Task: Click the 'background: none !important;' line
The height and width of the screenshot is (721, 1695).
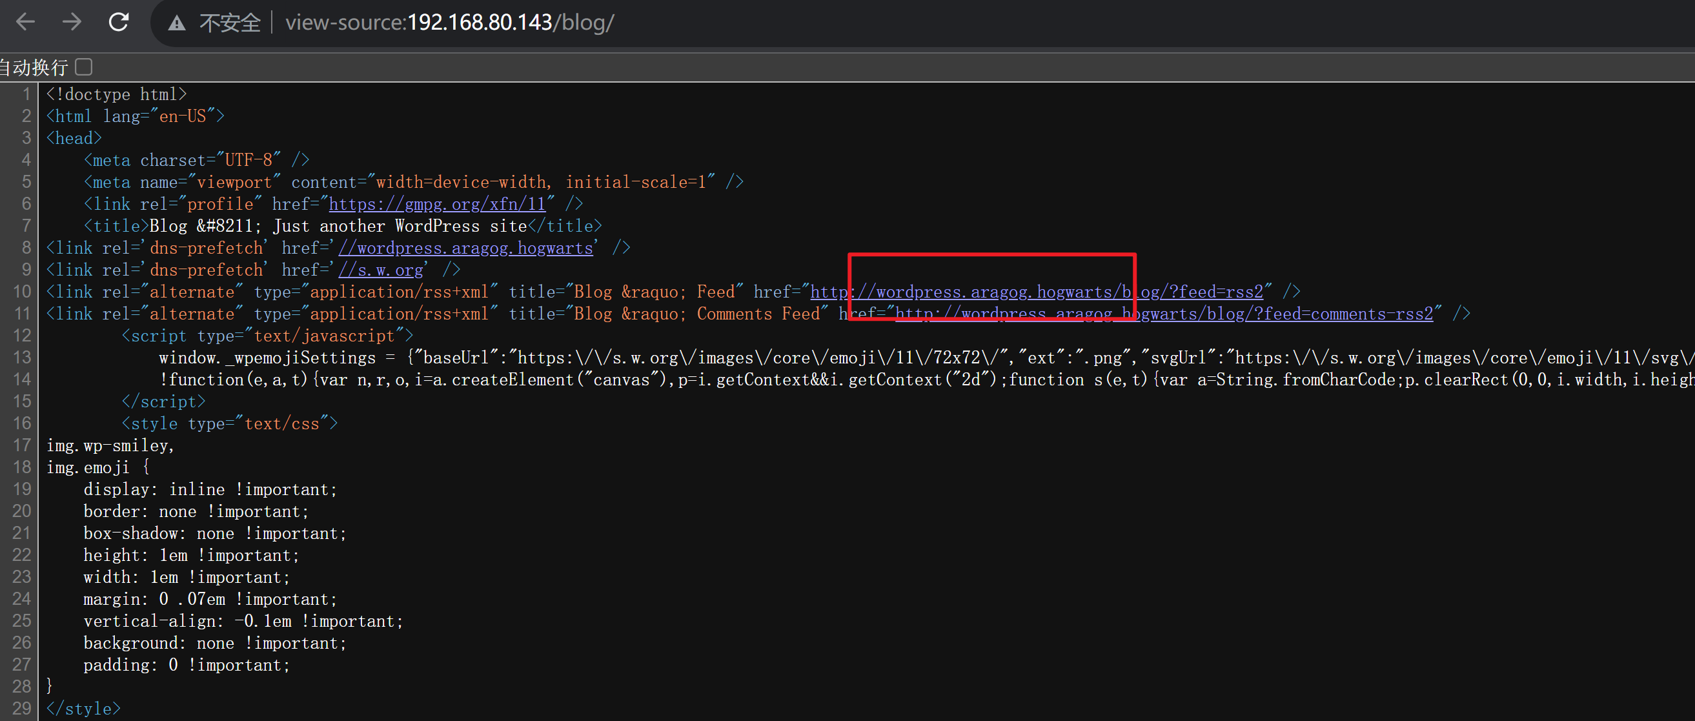Action: pyautogui.click(x=215, y=643)
